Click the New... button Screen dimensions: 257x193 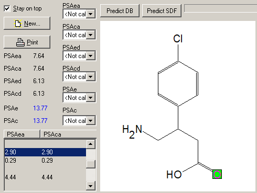tap(27, 24)
